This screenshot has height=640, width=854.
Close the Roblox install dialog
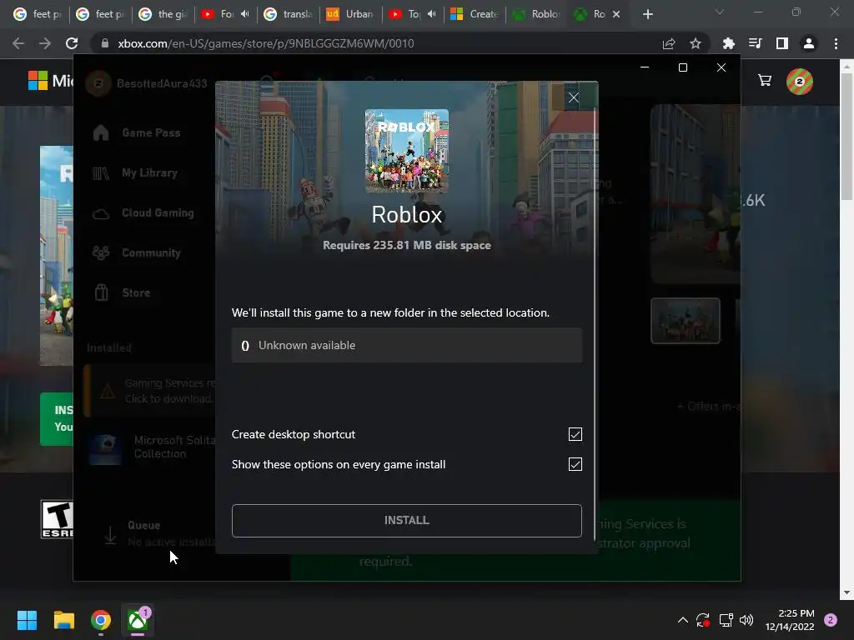[574, 98]
